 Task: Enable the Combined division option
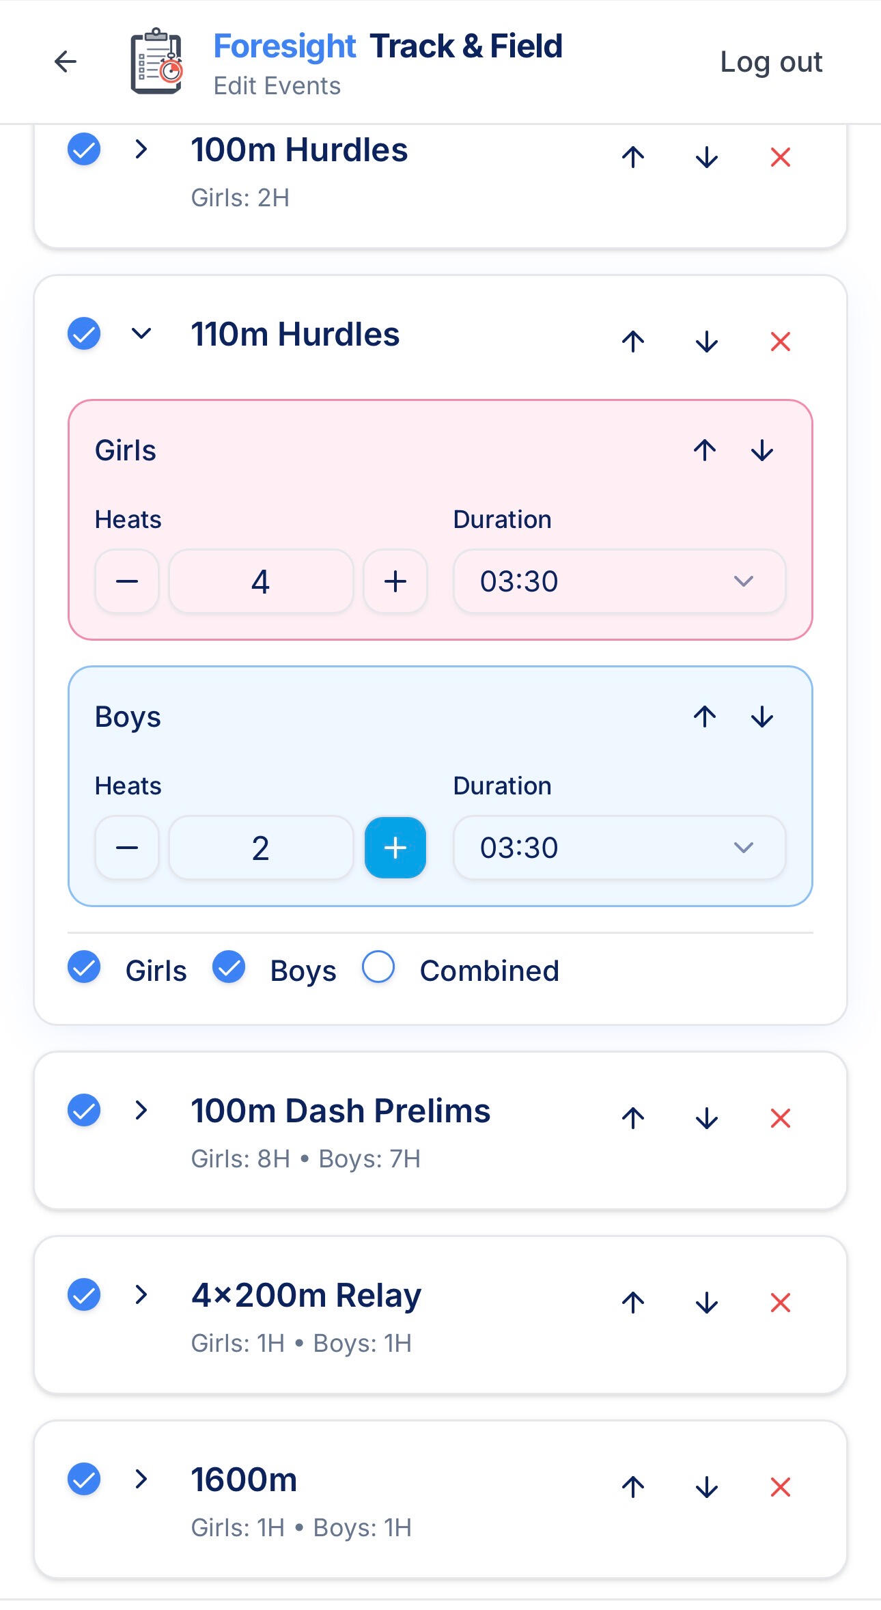tap(378, 967)
